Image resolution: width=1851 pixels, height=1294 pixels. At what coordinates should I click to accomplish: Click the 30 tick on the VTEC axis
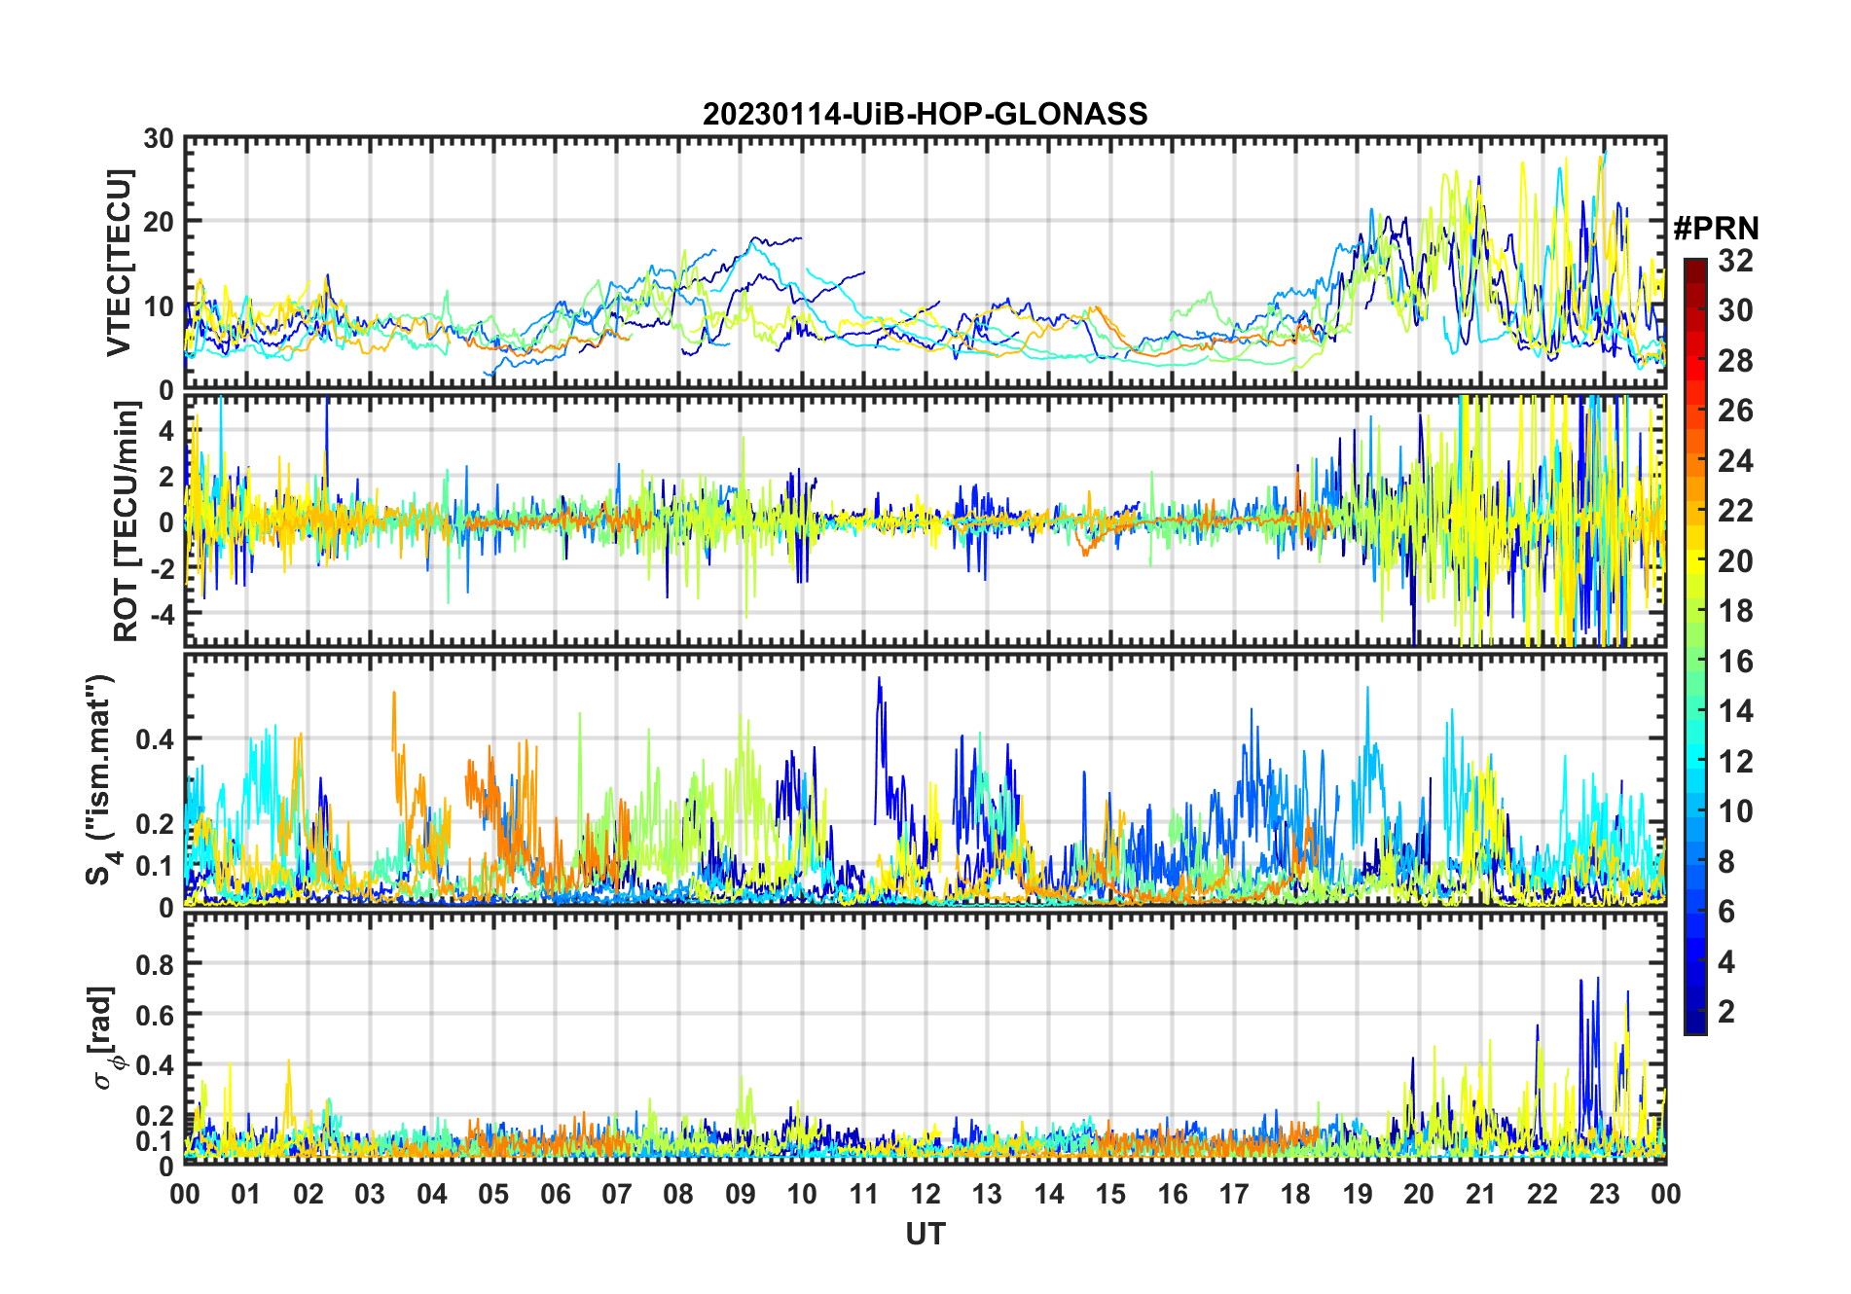coord(159,139)
